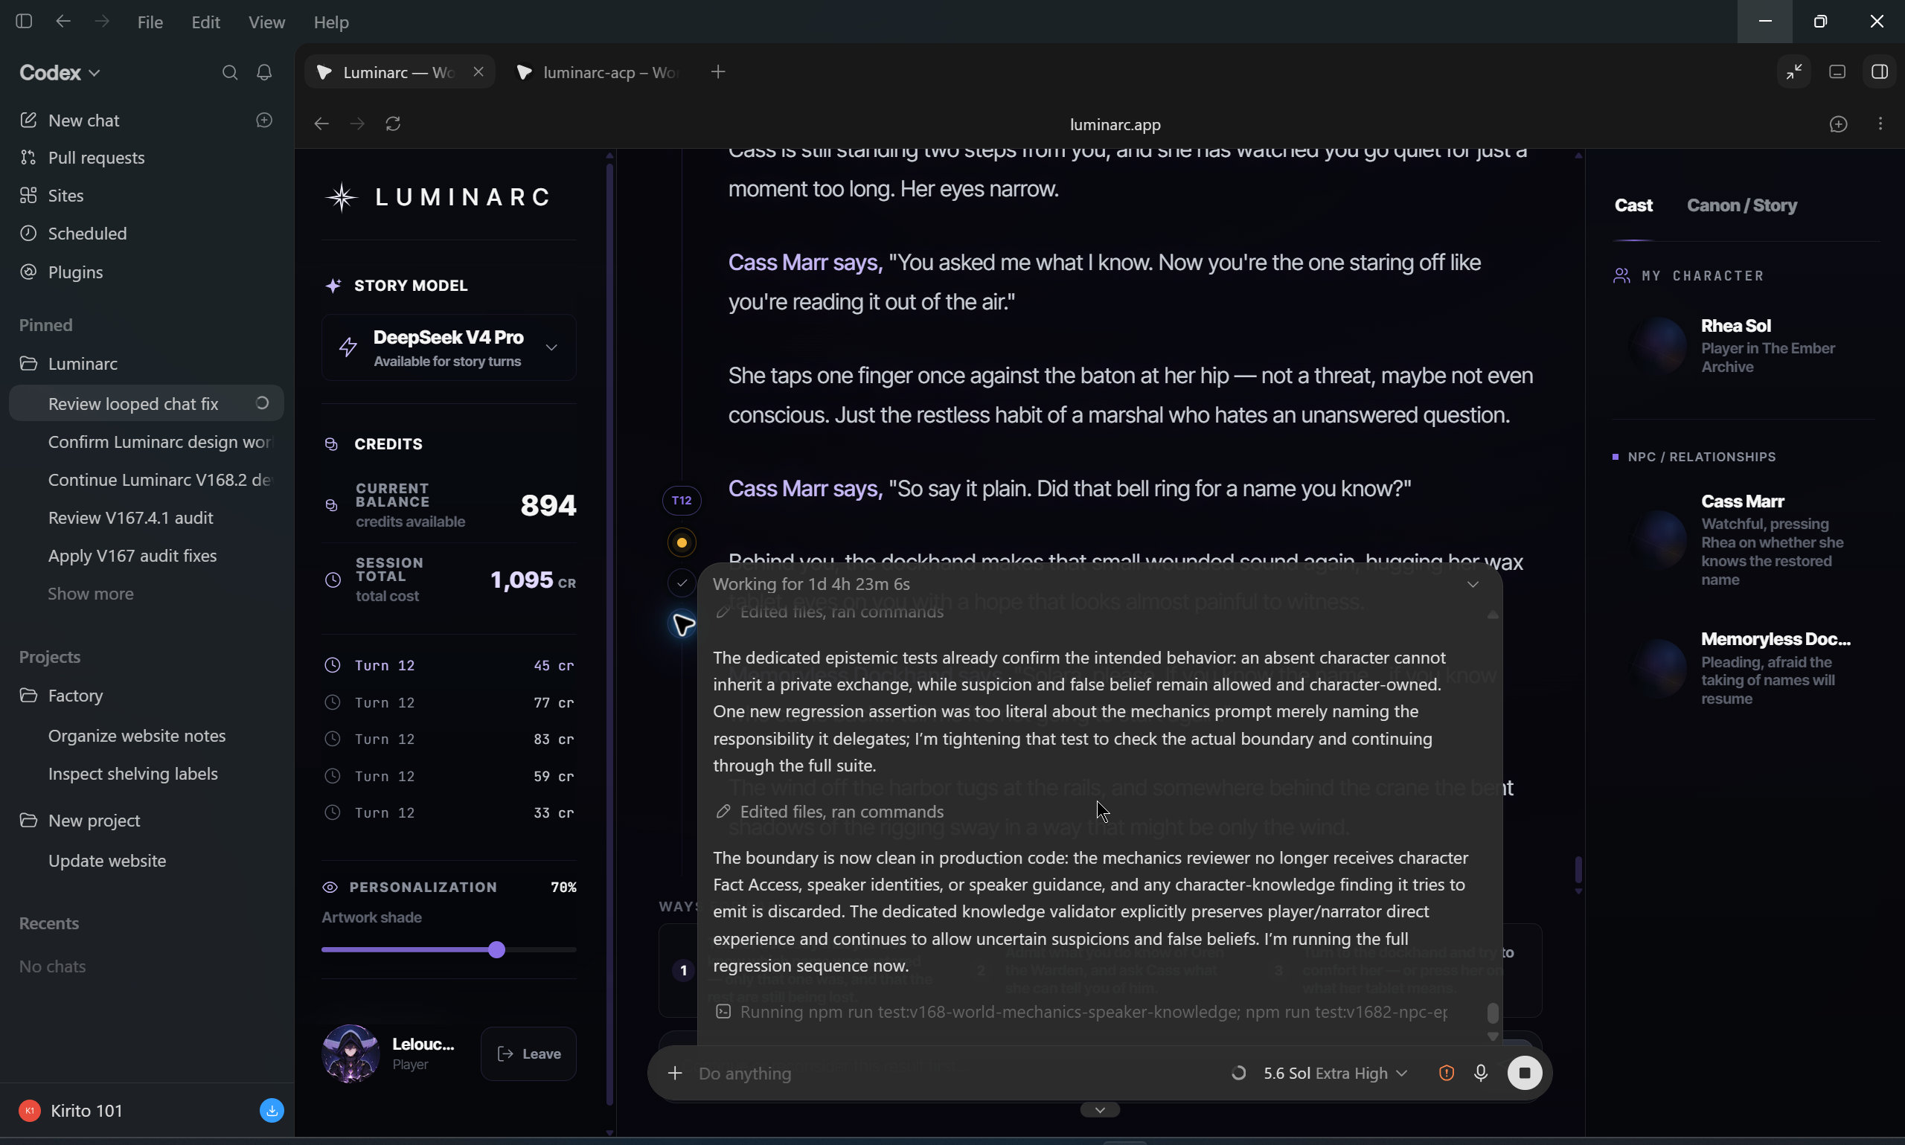1905x1145 pixels.
Task: Start a New chat
Action: 83,121
